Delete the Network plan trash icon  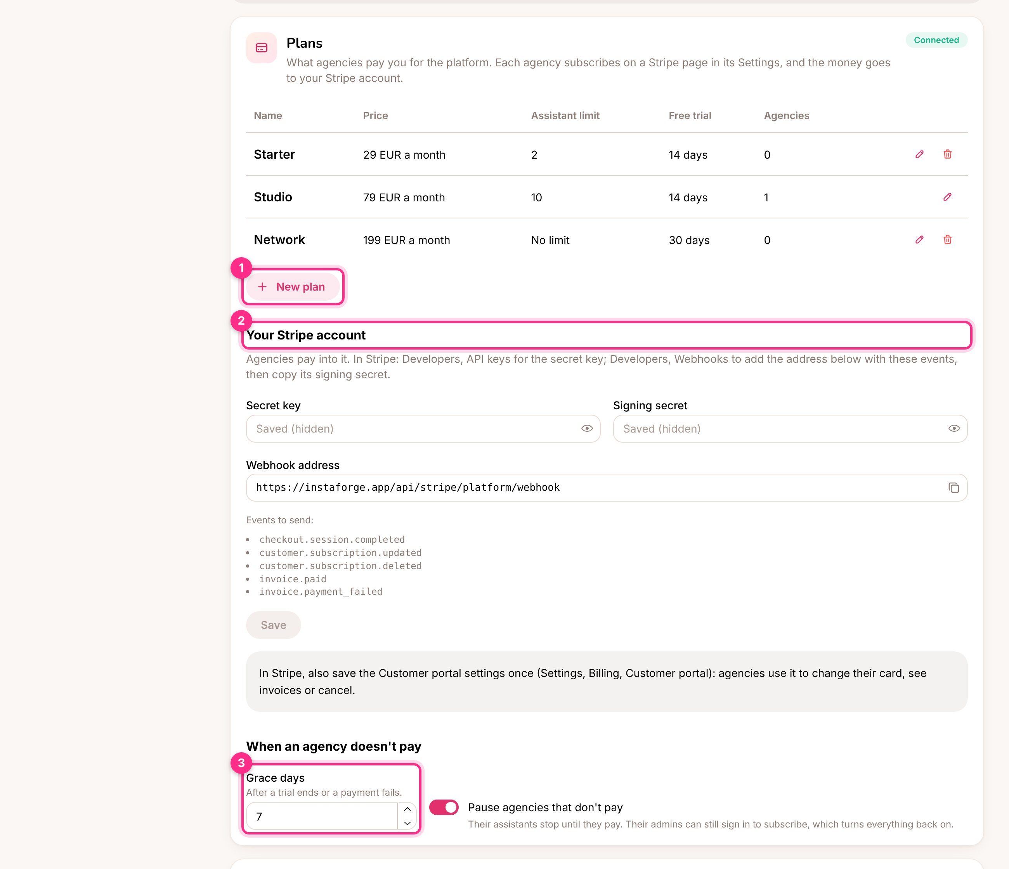(948, 239)
